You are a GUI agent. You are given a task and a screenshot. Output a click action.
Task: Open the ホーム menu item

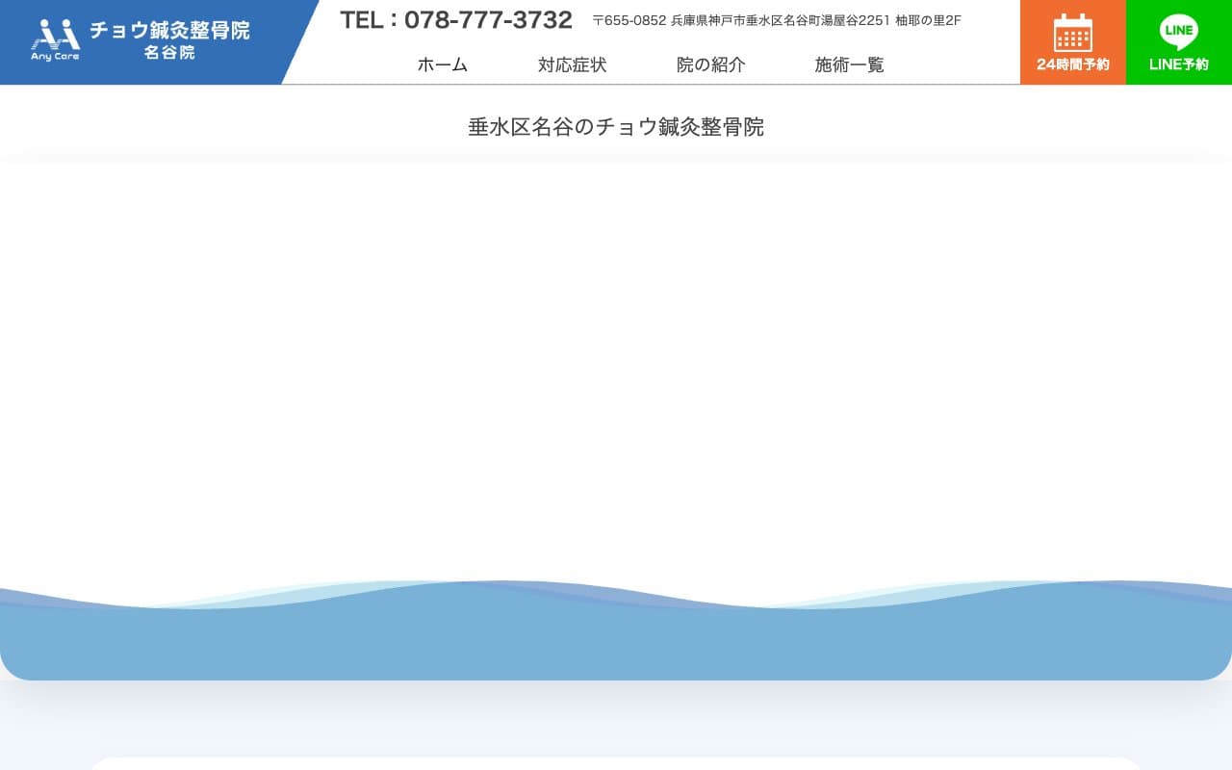tap(443, 64)
